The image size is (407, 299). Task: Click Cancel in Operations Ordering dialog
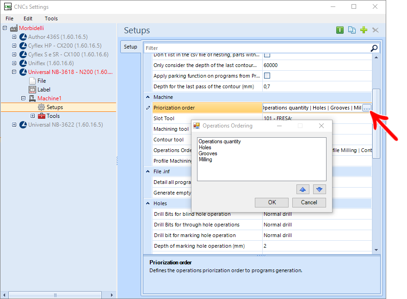click(309, 202)
